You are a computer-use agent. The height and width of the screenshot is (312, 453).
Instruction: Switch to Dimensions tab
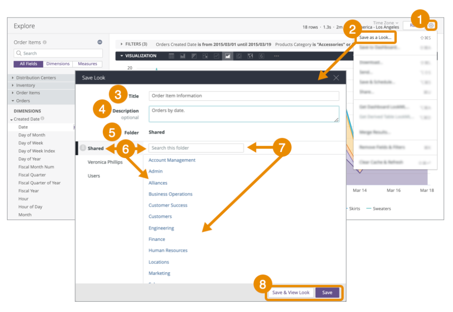point(58,64)
